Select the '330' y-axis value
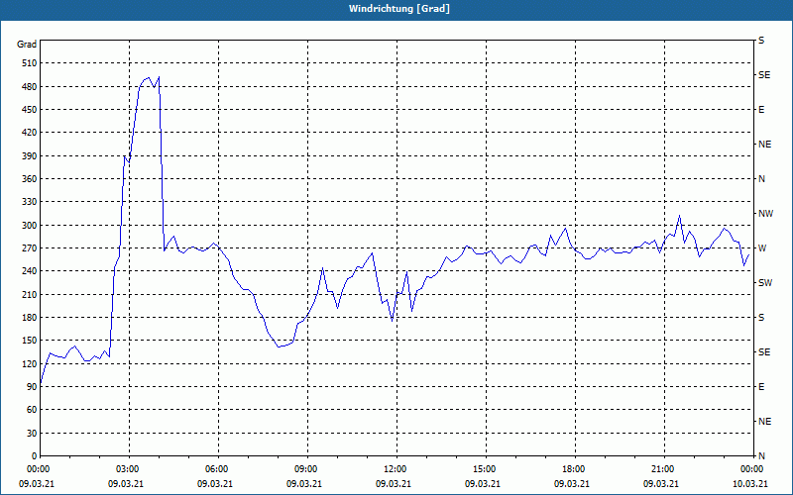 (x=30, y=202)
